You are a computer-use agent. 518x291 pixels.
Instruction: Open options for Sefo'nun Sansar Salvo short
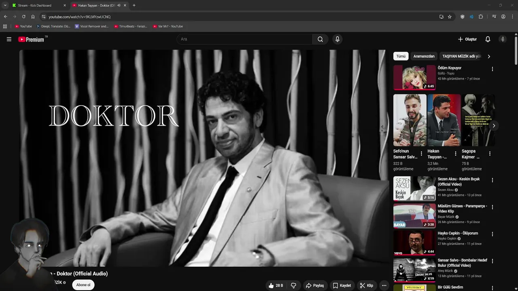[x=421, y=154]
